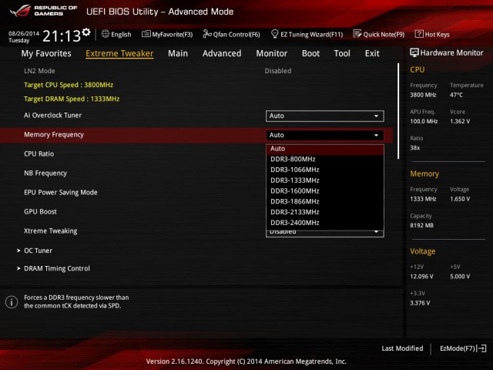493x370 pixels.
Task: Click the EZ Tuning Wizard lightbulb icon
Action: pos(274,34)
